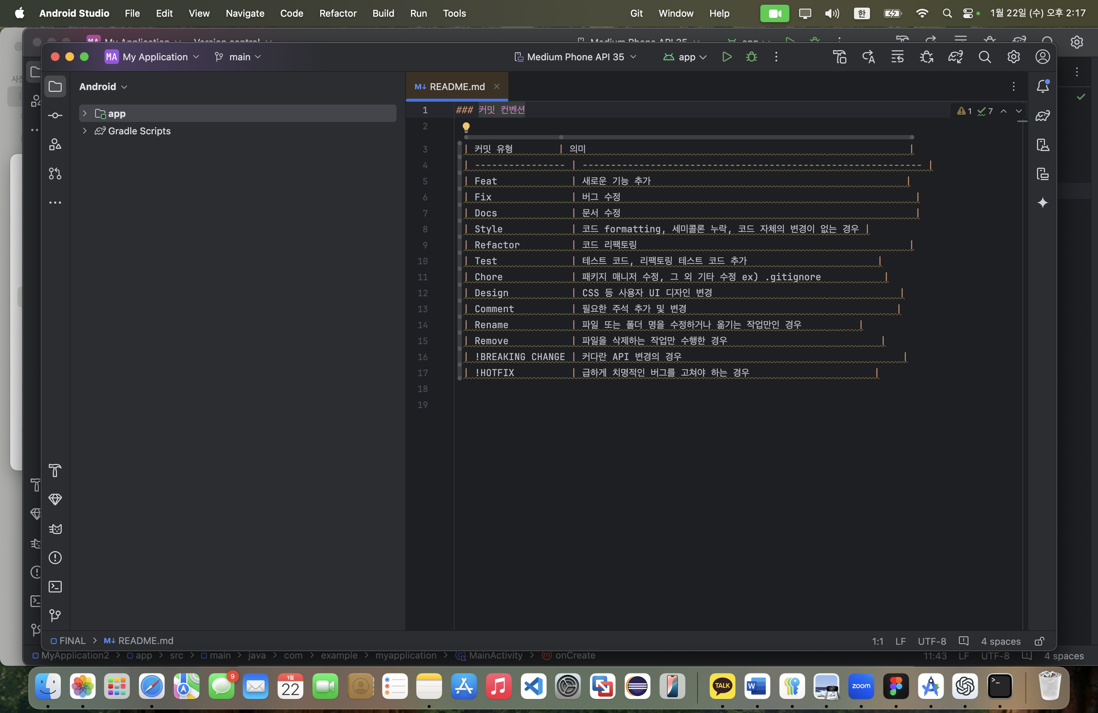Open the Notifications bell panel

pos(1043,86)
